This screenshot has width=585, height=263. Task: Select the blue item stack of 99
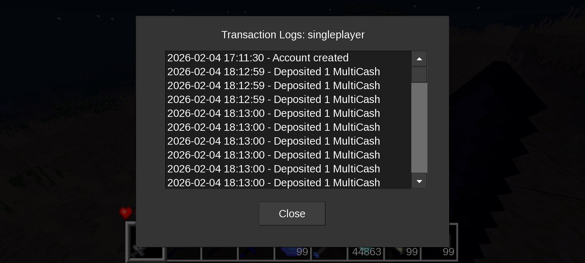point(292,252)
